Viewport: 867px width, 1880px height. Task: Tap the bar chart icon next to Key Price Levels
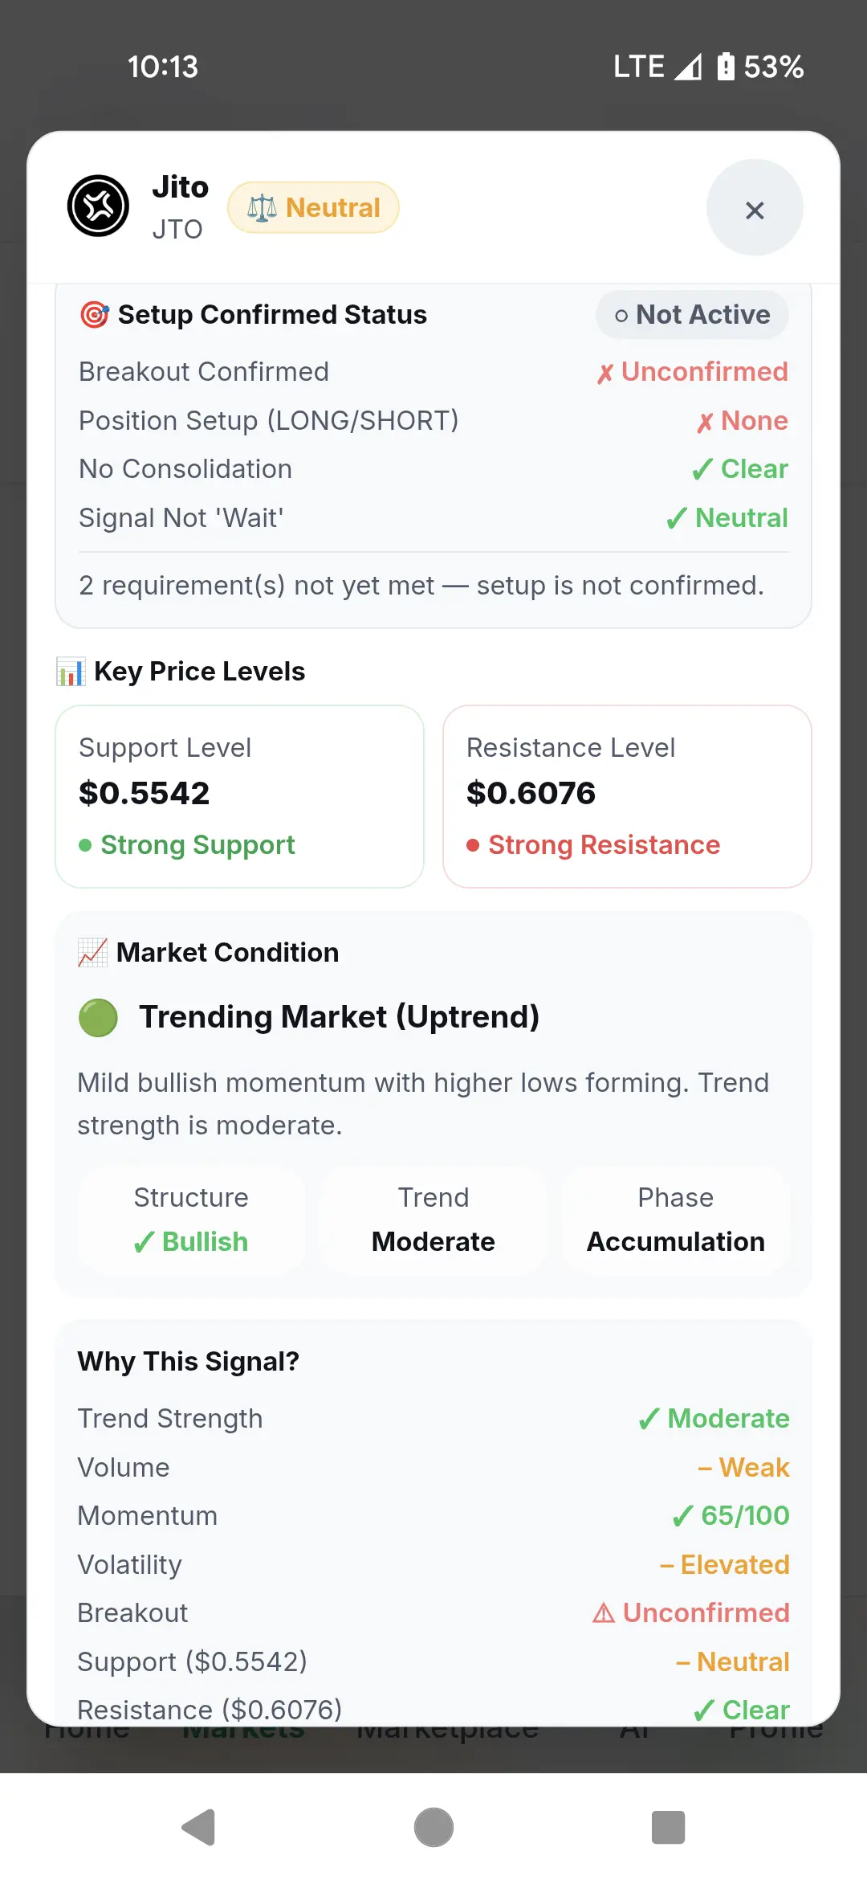(71, 672)
